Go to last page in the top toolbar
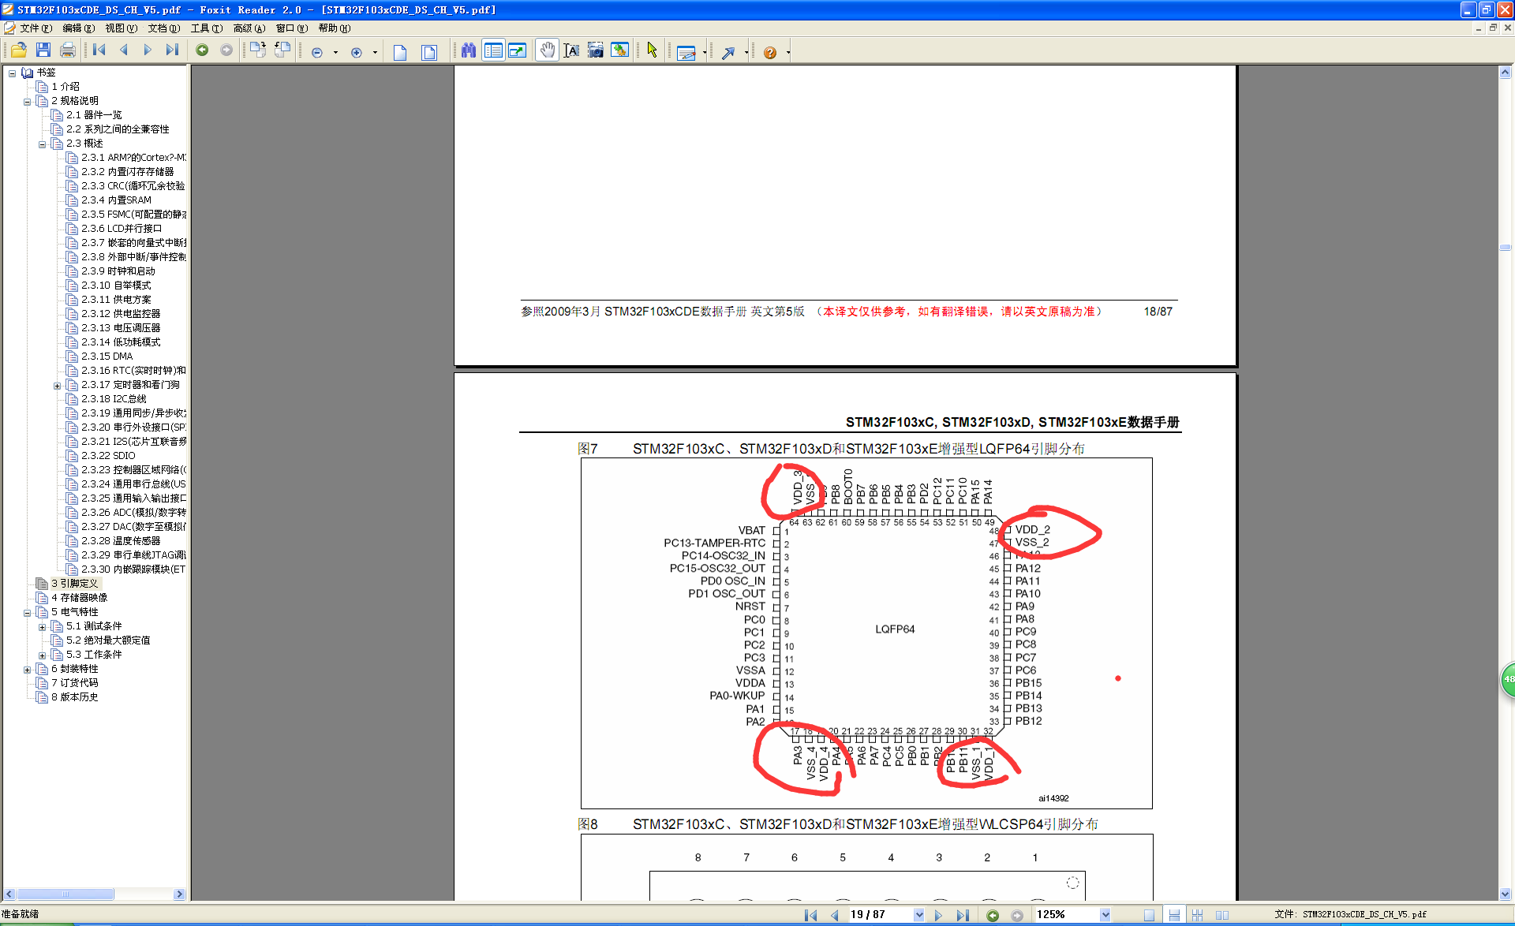This screenshot has width=1515, height=926. [172, 50]
